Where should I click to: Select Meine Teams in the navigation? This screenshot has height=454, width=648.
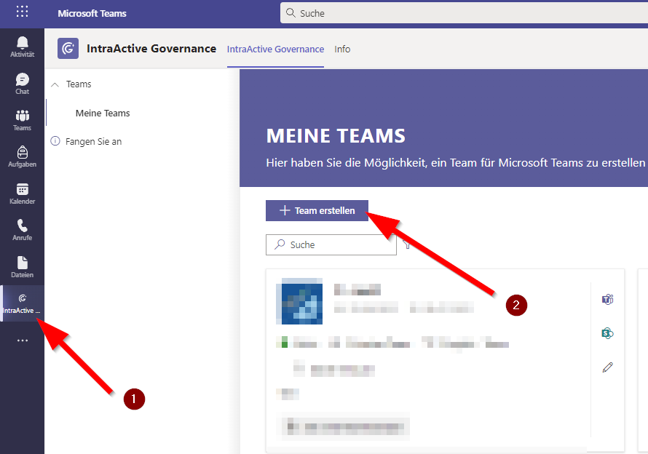tap(103, 113)
